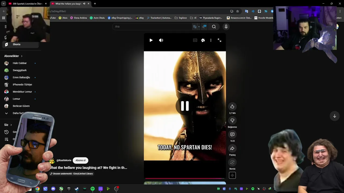Open Swaggybark subscription channel
The height and width of the screenshot is (193, 344).
[20, 70]
